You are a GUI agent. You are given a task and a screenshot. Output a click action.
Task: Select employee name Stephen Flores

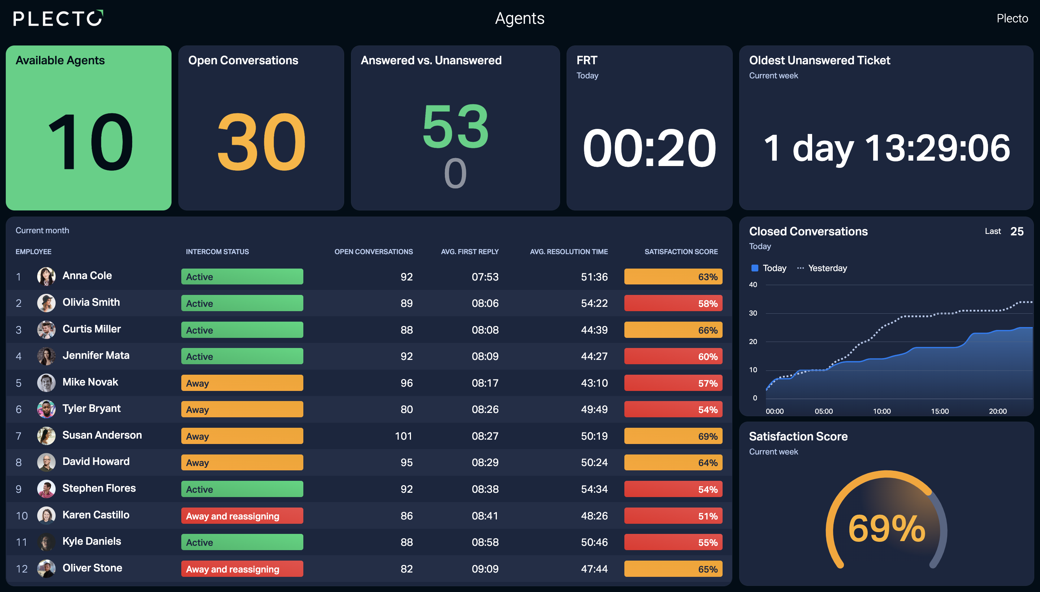point(99,488)
